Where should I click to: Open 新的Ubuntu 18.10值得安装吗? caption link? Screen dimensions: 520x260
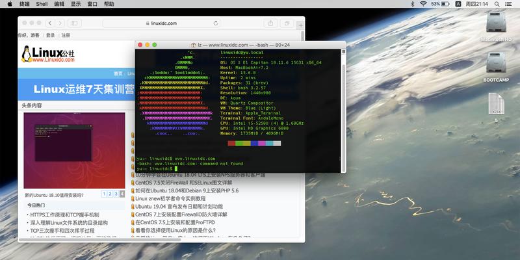54,196
